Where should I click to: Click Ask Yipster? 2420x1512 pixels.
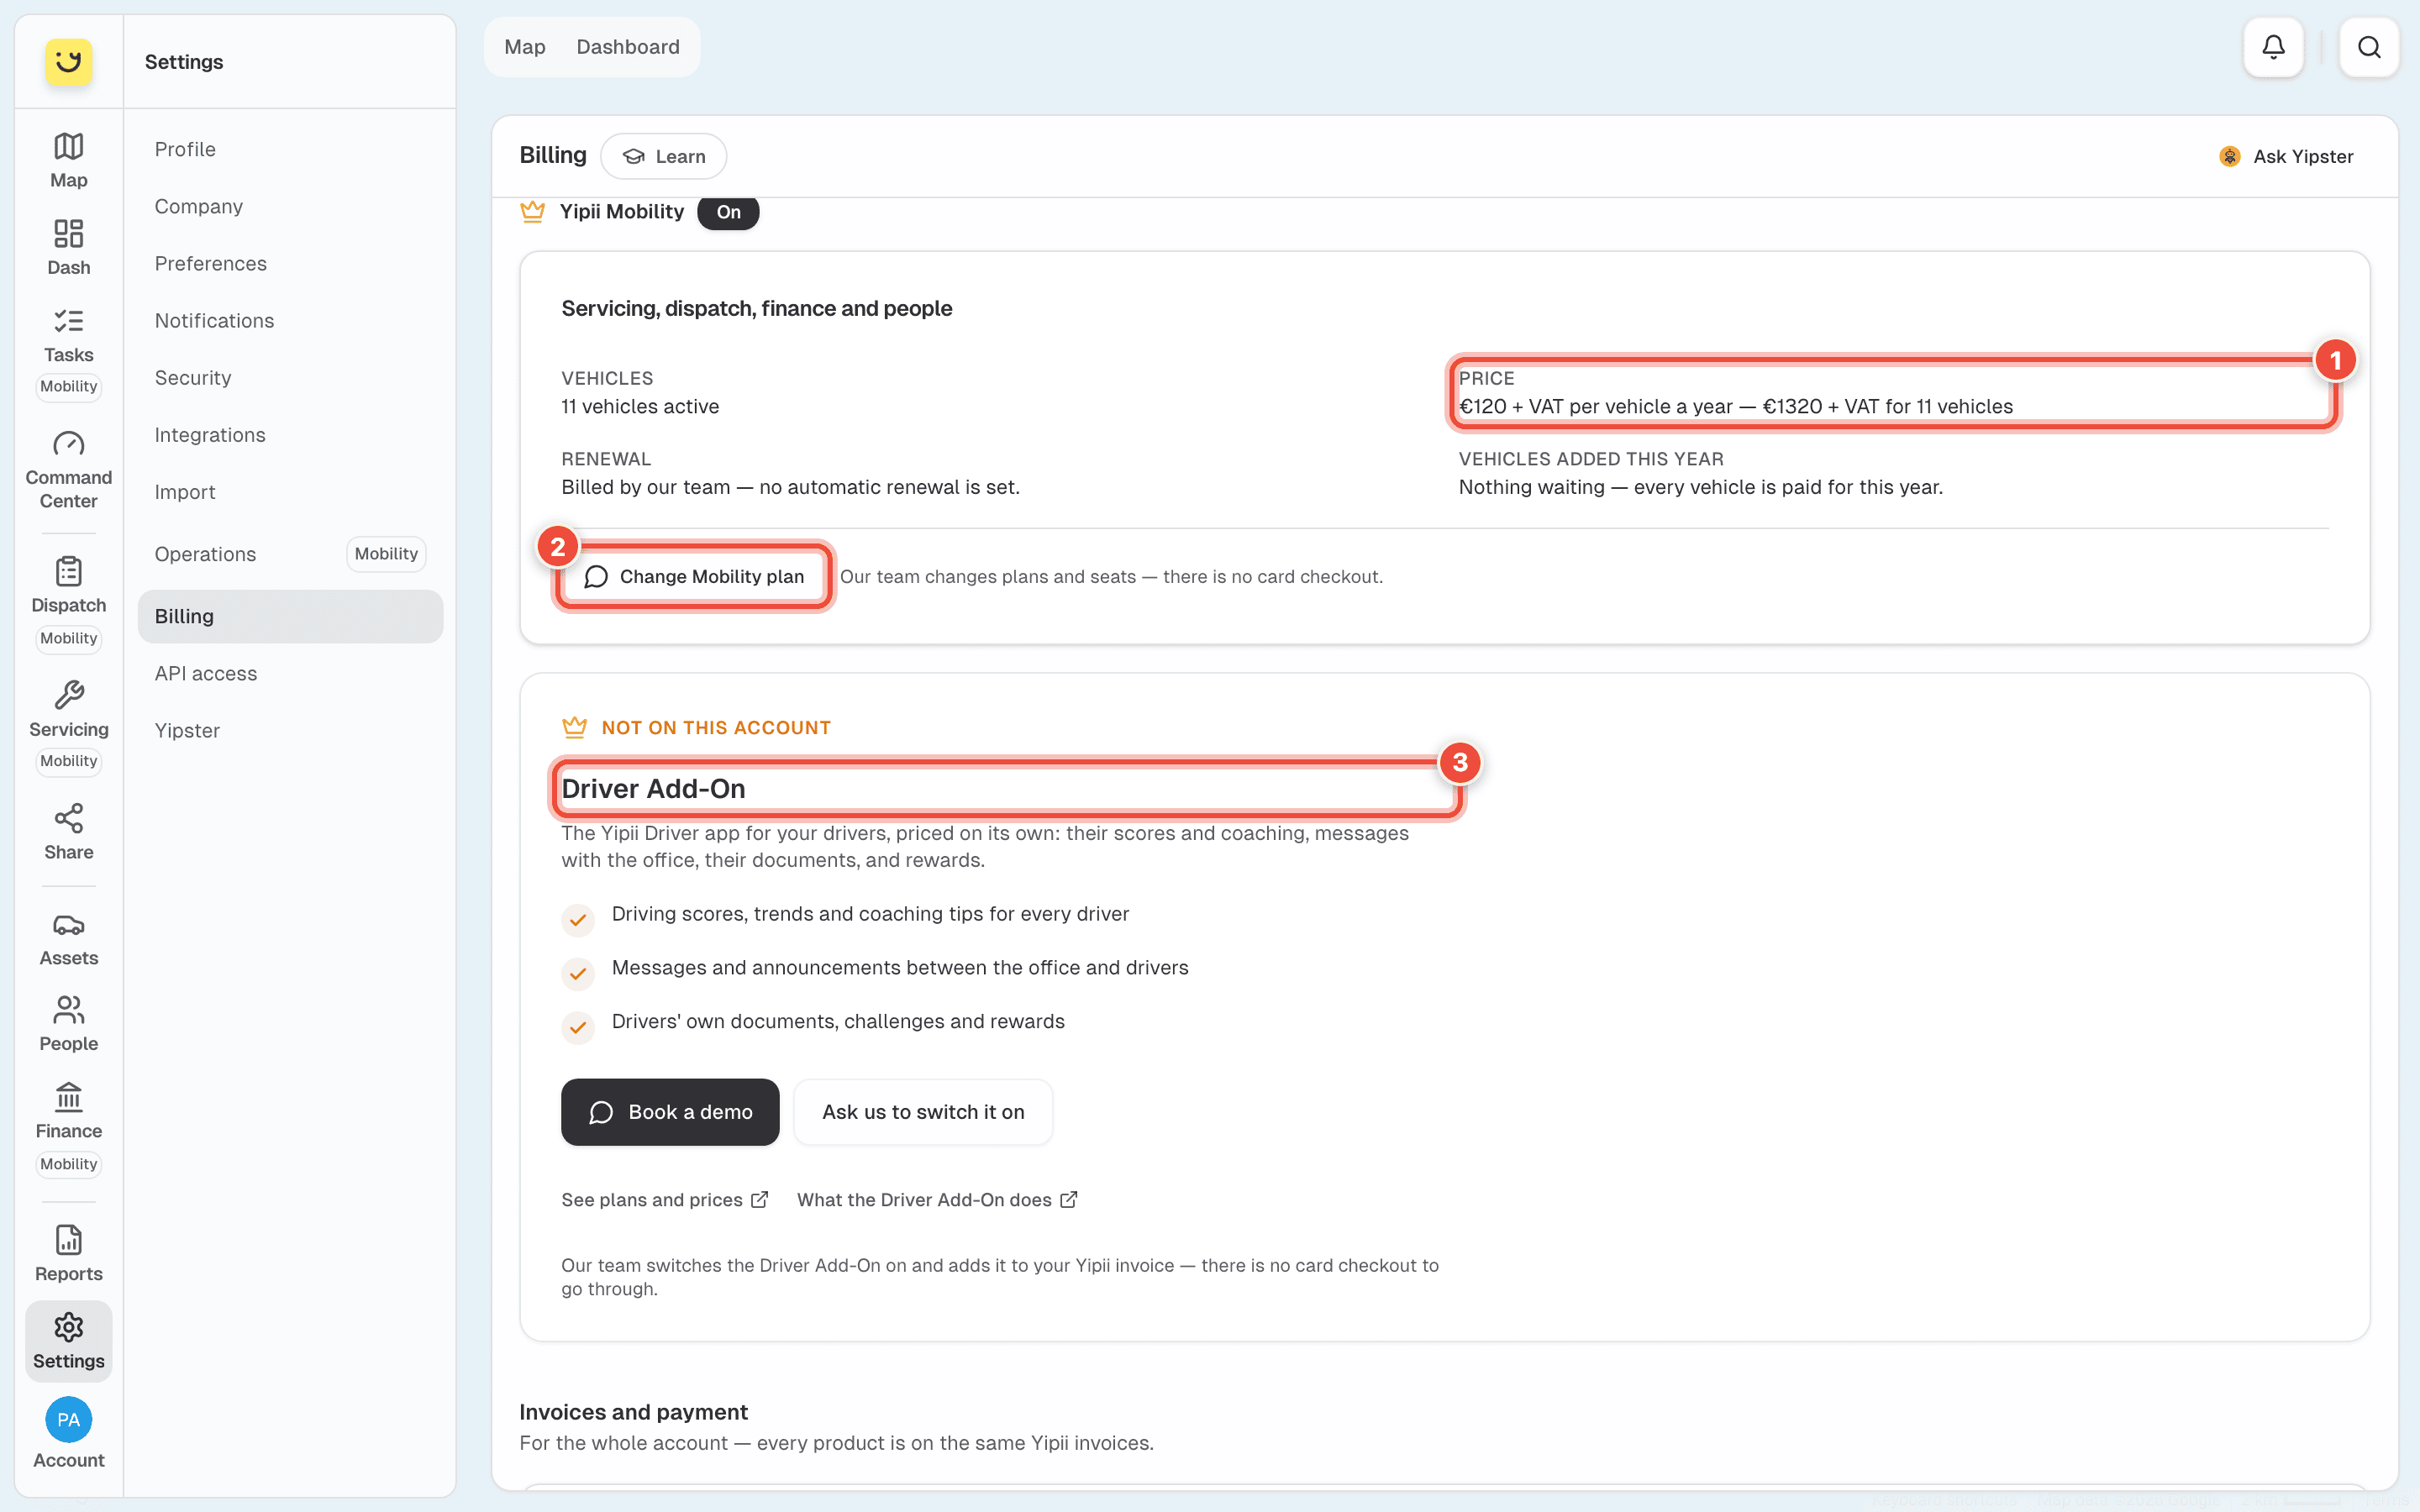tap(2286, 156)
